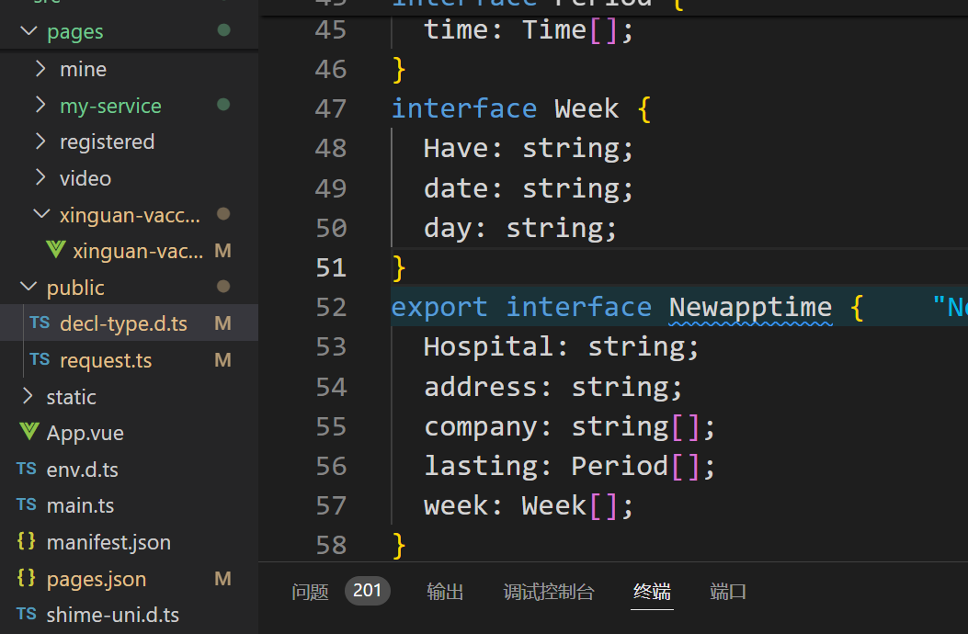Open the 调试控制台 debug console tab
This screenshot has width=968, height=634.
(x=549, y=592)
